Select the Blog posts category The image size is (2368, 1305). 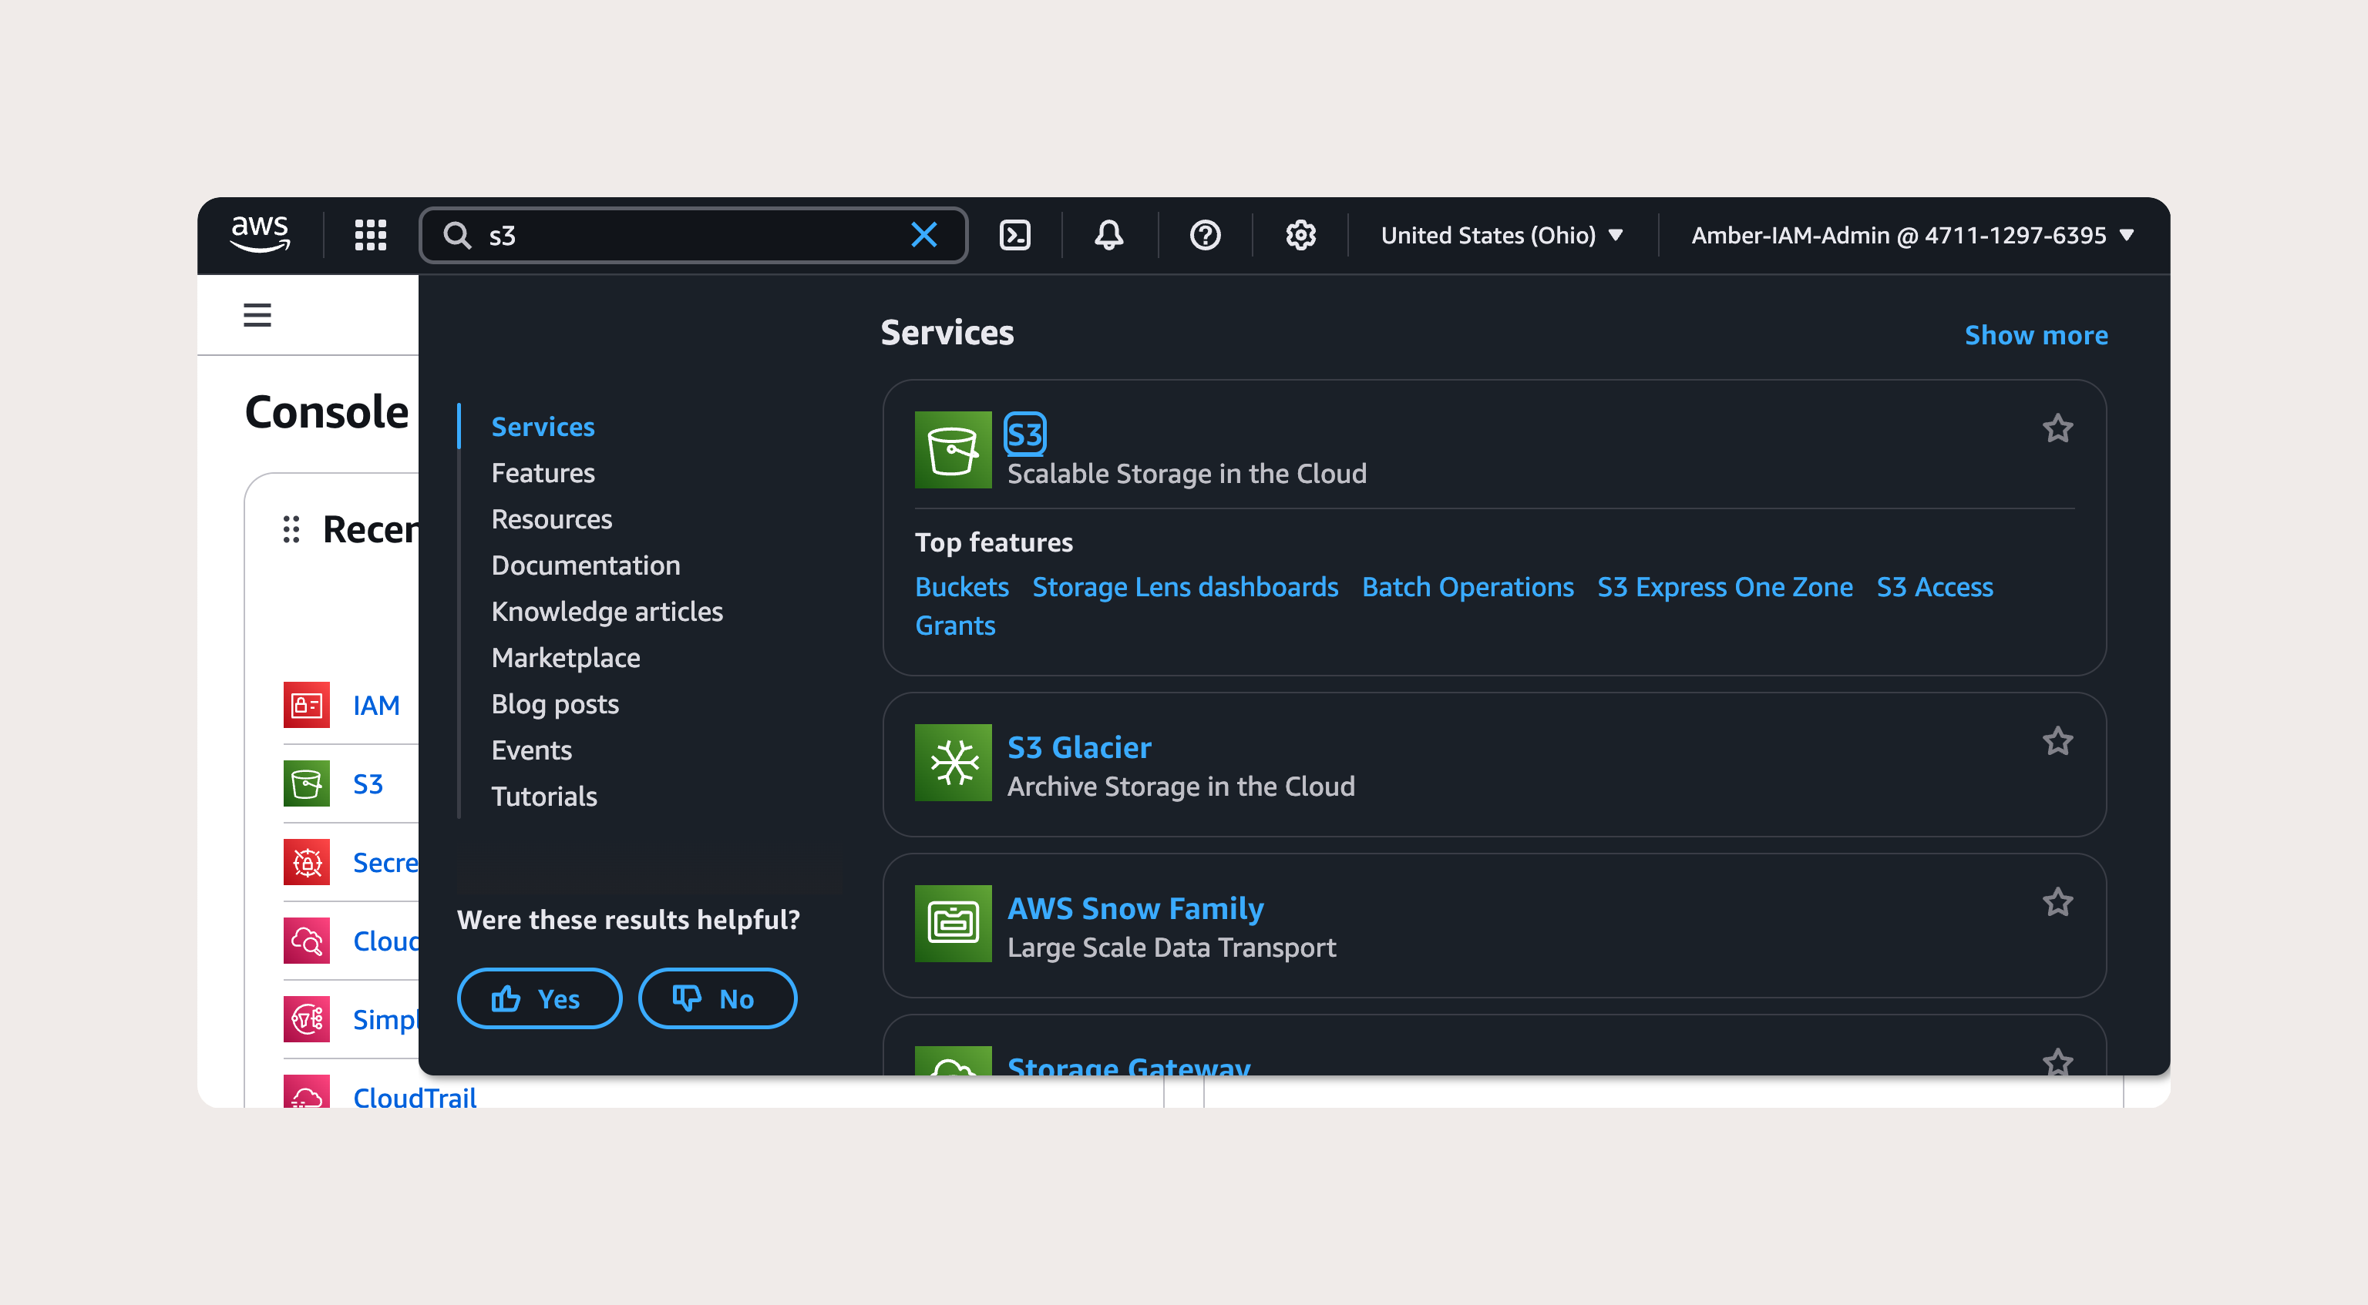point(555,704)
